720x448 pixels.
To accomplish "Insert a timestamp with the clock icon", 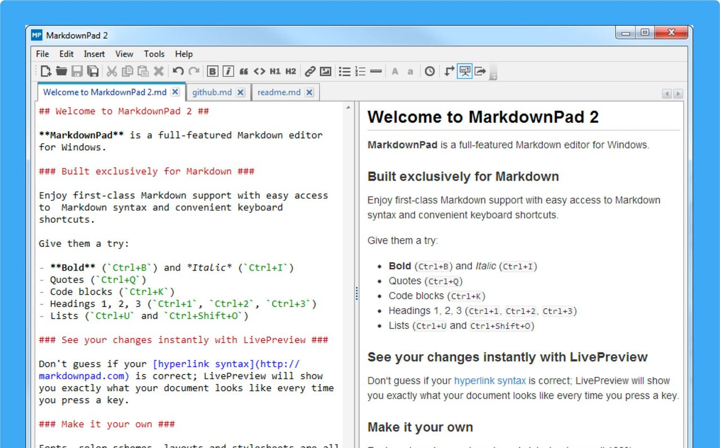I will pyautogui.click(x=430, y=71).
